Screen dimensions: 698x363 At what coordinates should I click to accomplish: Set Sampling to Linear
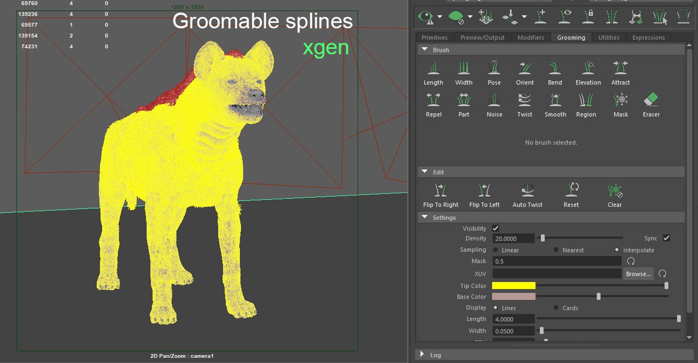tap(495, 250)
